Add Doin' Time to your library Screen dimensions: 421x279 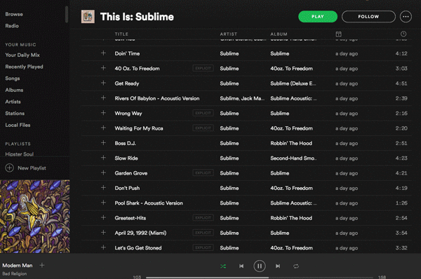tap(103, 53)
